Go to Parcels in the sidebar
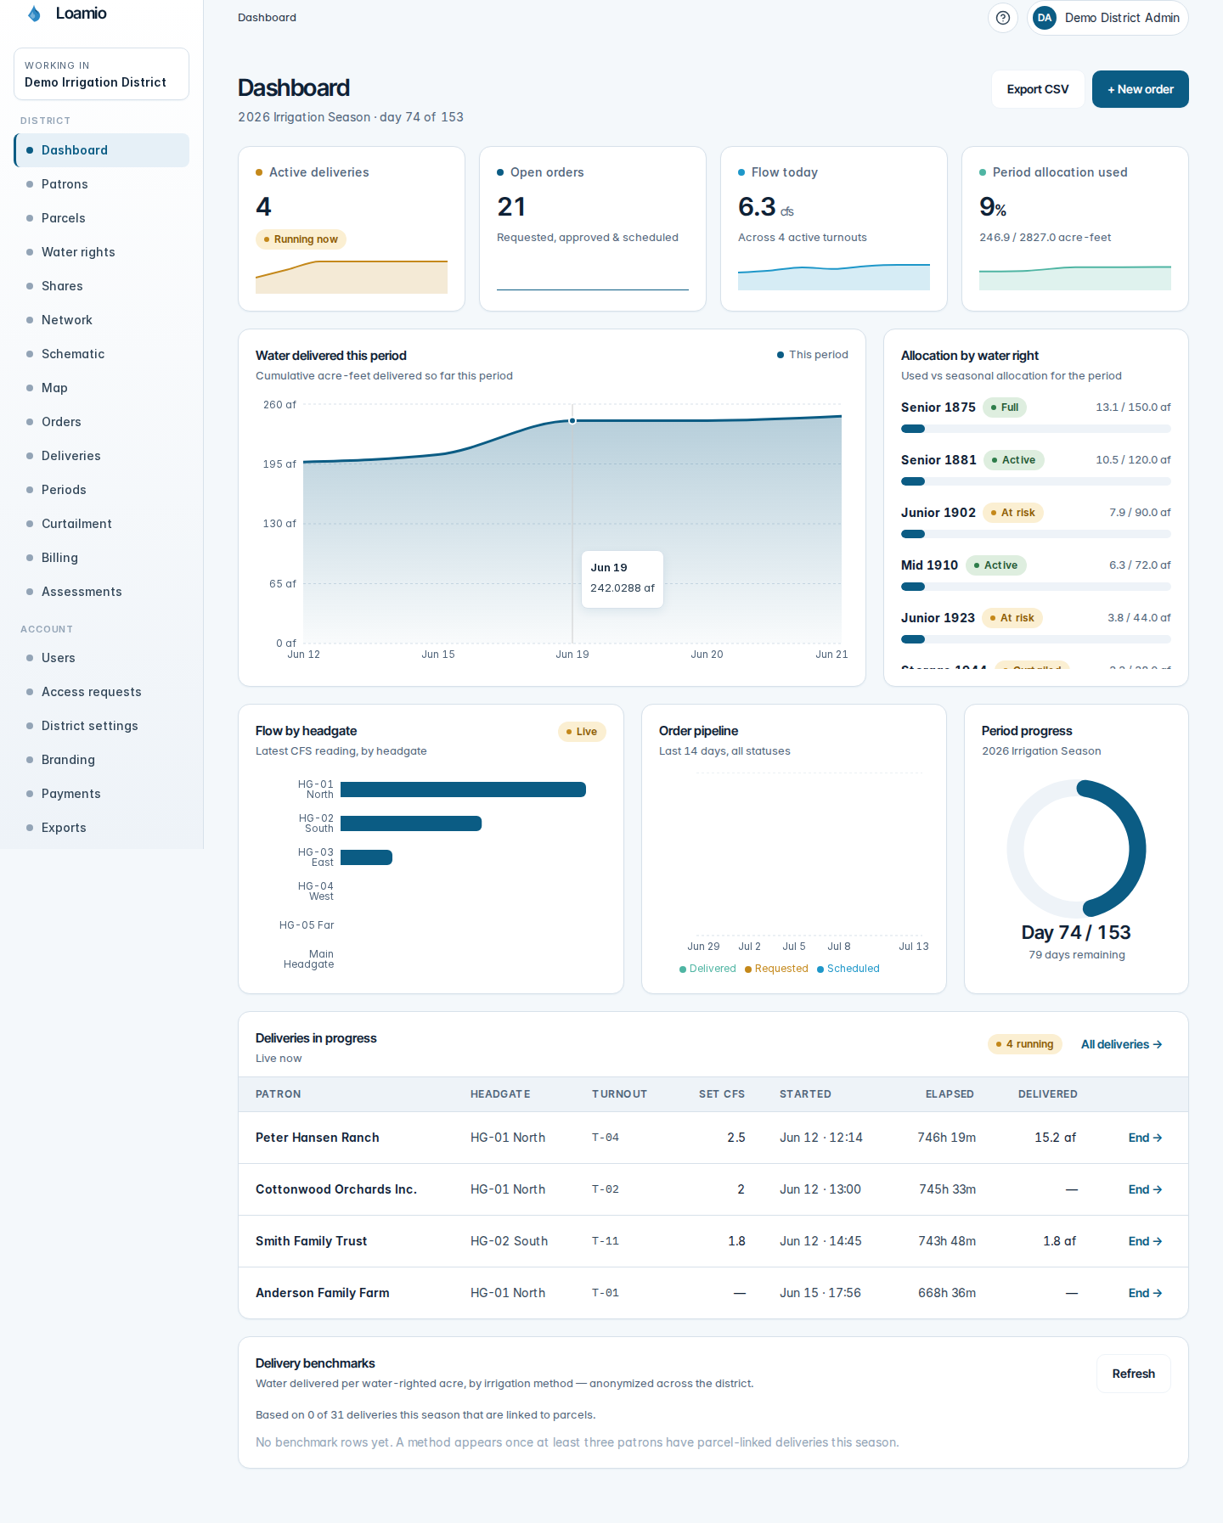Viewport: 1223px width, 1523px height. [x=102, y=218]
